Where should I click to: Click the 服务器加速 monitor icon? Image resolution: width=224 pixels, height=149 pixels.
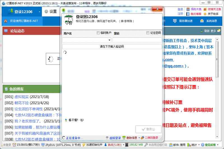click(175, 21)
